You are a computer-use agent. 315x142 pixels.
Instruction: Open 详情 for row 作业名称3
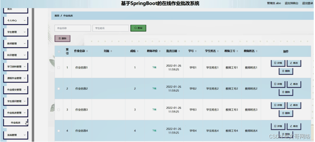(x=278, y=105)
